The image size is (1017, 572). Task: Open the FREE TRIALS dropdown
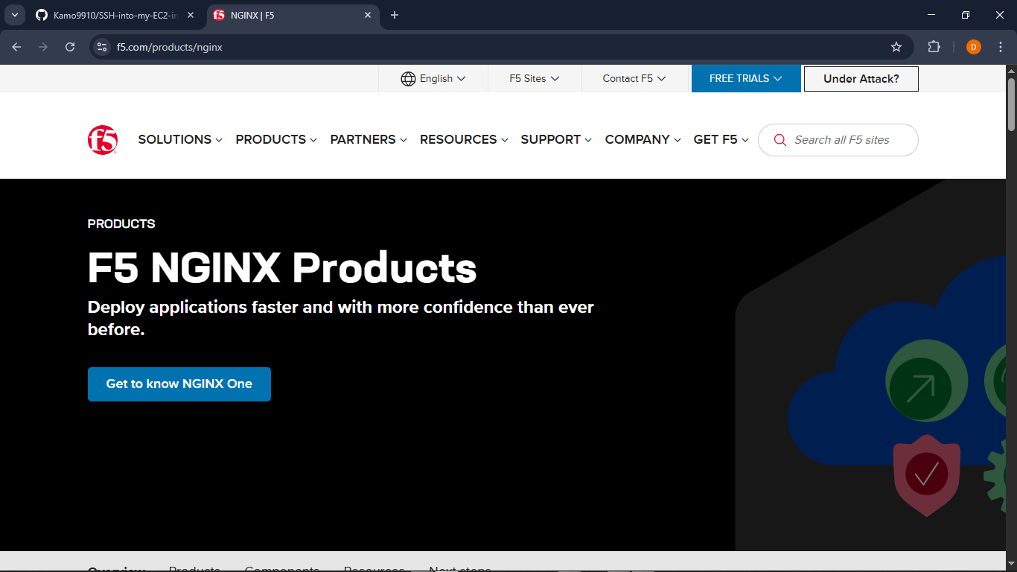click(746, 78)
